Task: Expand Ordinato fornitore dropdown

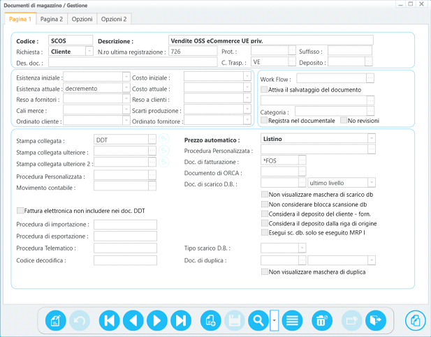Action: click(247, 120)
